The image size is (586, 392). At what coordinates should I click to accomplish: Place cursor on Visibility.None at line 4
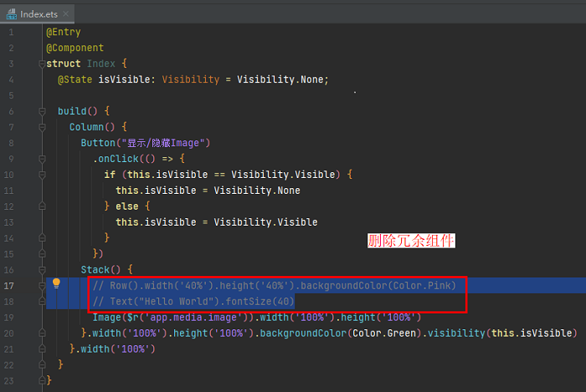[x=282, y=79]
